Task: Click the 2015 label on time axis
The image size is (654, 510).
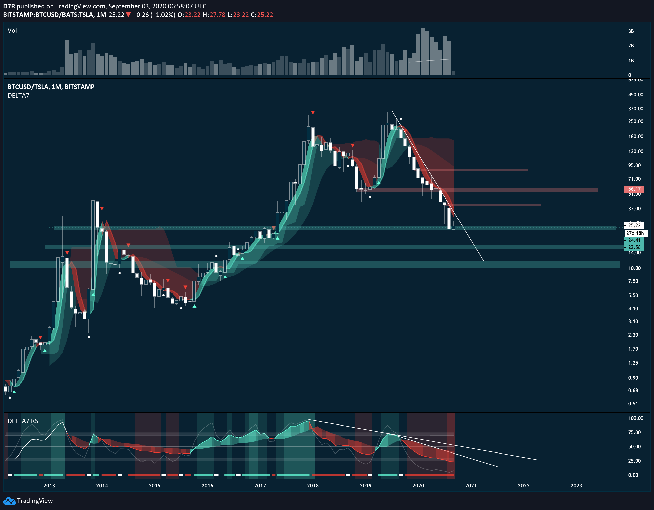Action: tap(154, 486)
